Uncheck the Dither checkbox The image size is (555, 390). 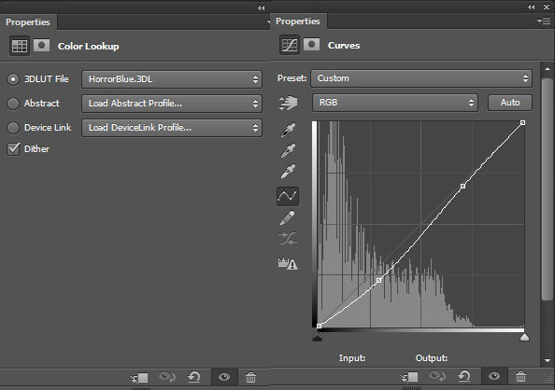(13, 149)
